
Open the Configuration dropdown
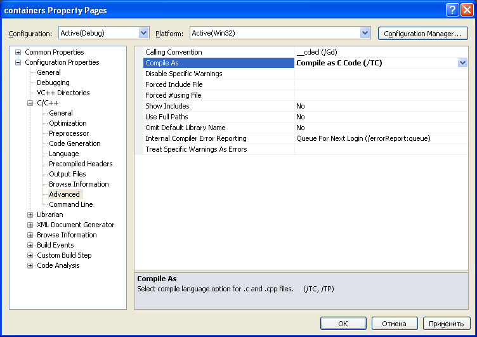coord(143,33)
